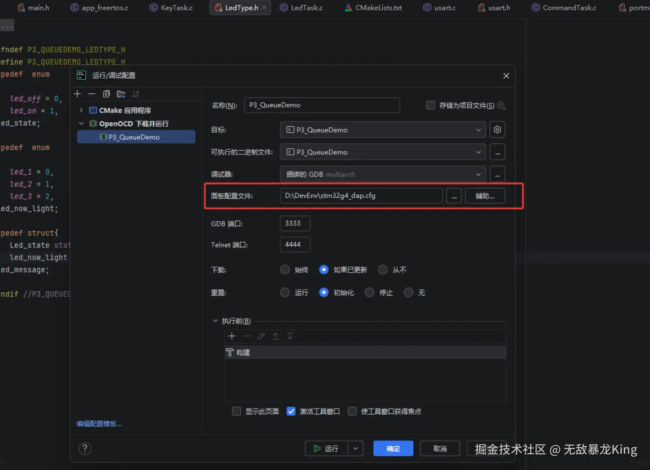Switch to LedTask.c editor tab
650x470 pixels.
[x=302, y=8]
